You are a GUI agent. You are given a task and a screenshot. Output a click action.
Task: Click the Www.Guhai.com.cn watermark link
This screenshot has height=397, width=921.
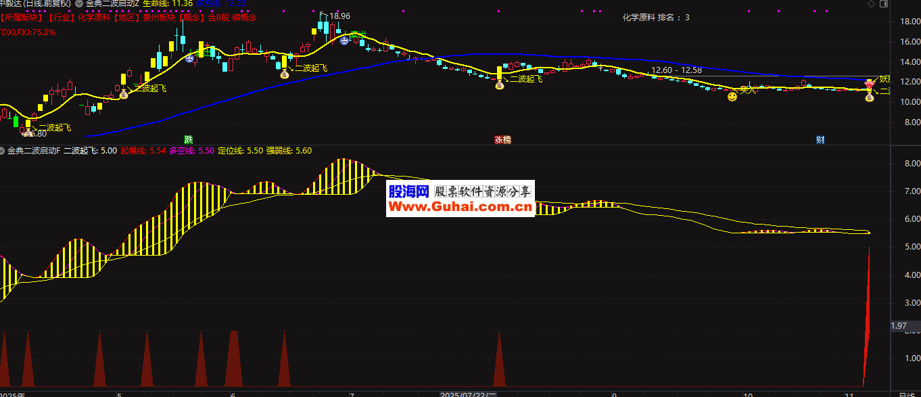pos(460,207)
